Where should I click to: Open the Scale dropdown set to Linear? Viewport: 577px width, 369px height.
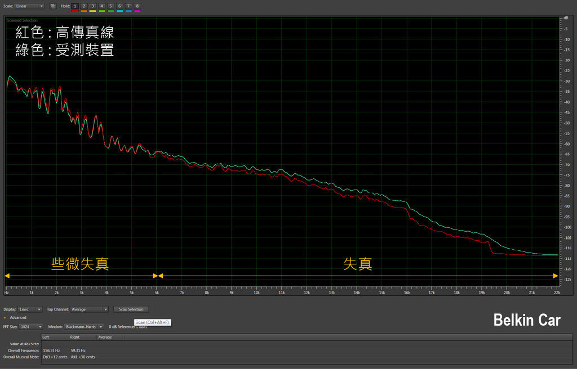(x=30, y=6)
